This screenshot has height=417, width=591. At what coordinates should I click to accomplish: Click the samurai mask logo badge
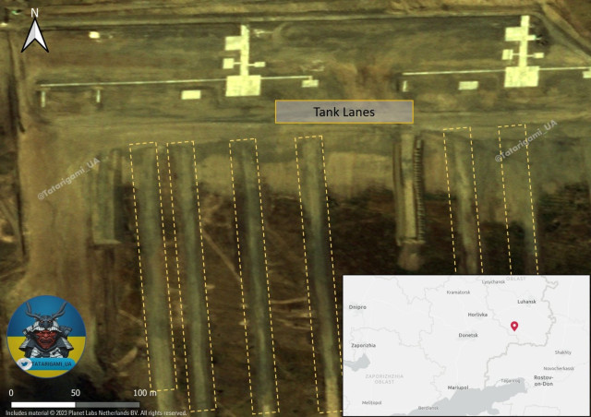[45, 336]
